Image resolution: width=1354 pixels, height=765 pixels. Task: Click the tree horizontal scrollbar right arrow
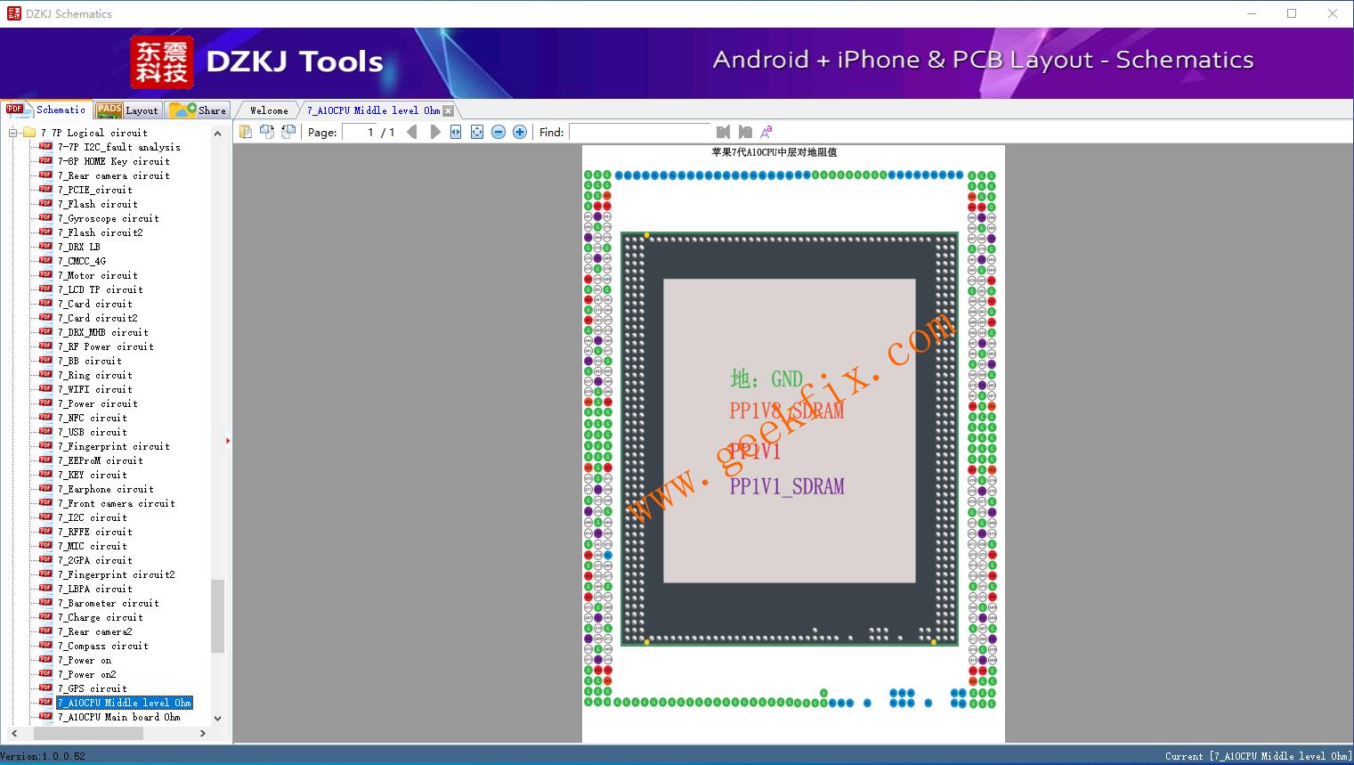tap(203, 734)
